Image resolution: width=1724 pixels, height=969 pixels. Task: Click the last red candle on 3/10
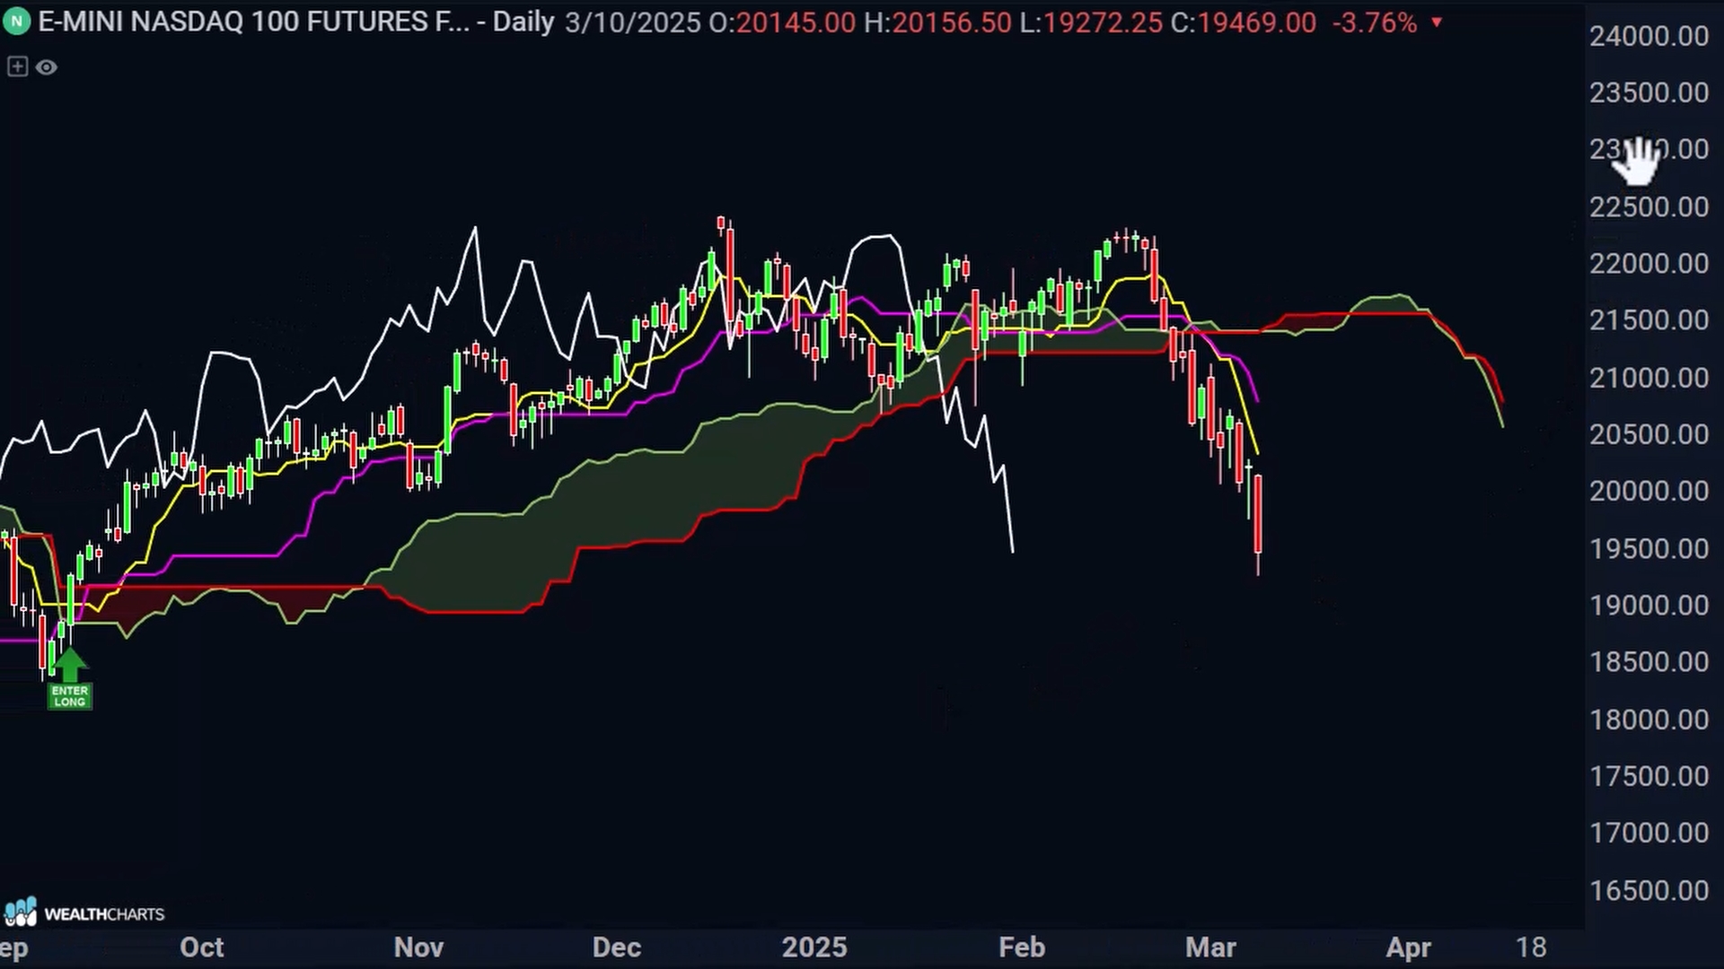[x=1259, y=516]
